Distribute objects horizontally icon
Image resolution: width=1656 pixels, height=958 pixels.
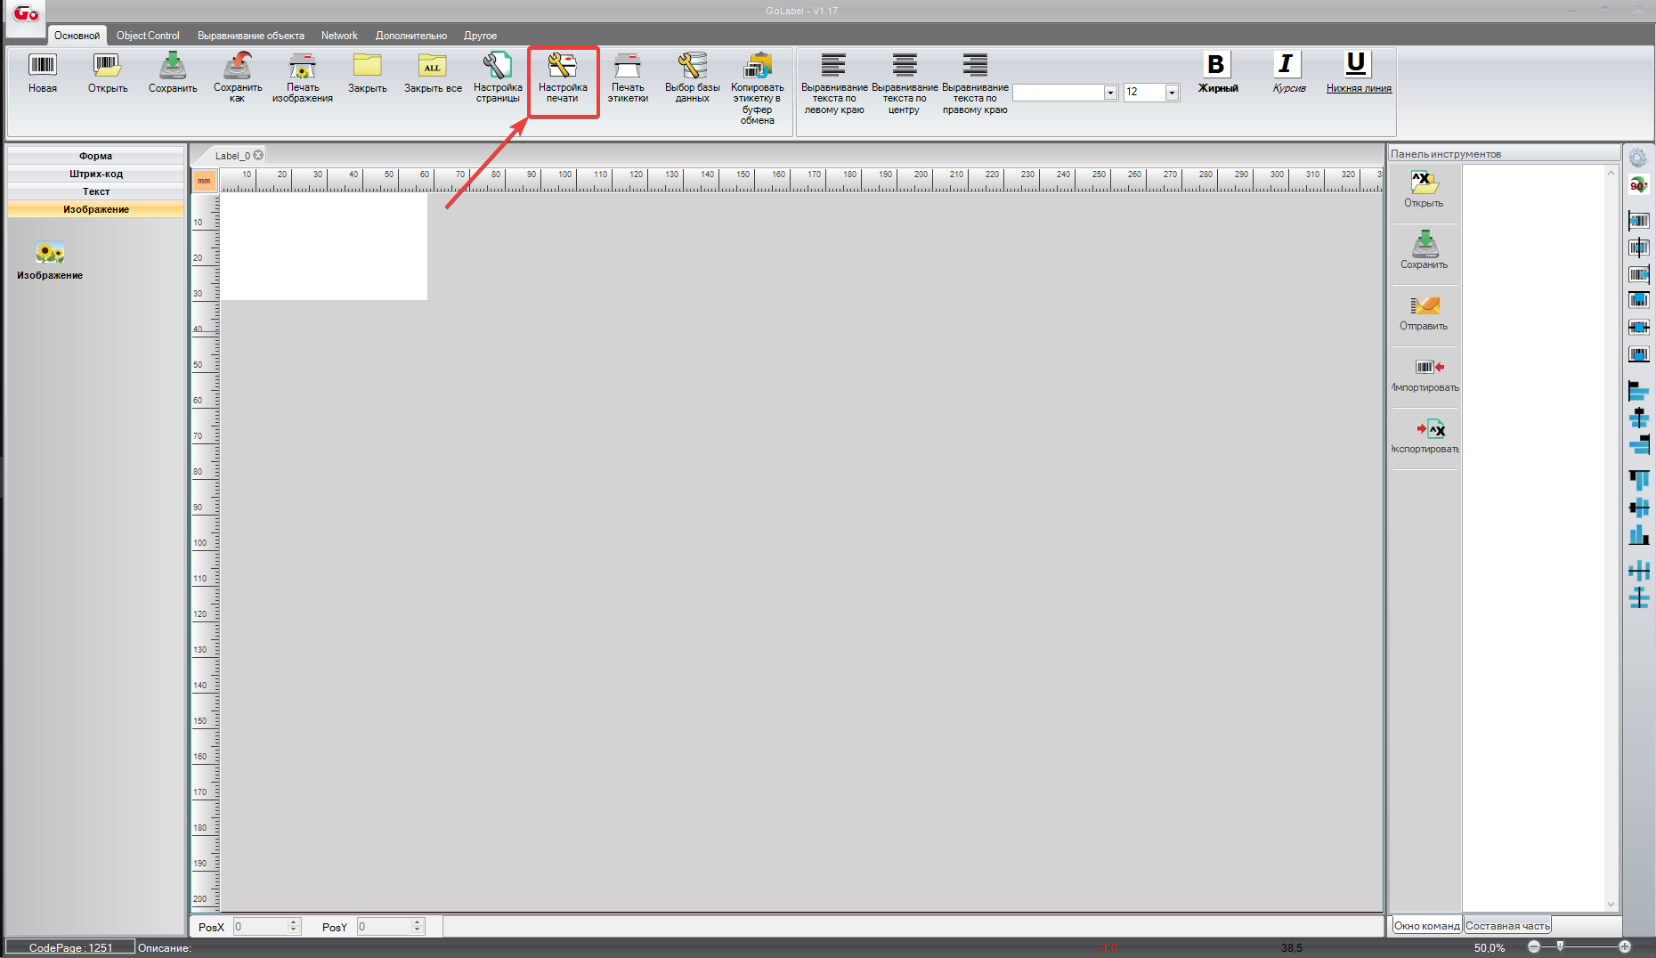pyautogui.click(x=1638, y=571)
